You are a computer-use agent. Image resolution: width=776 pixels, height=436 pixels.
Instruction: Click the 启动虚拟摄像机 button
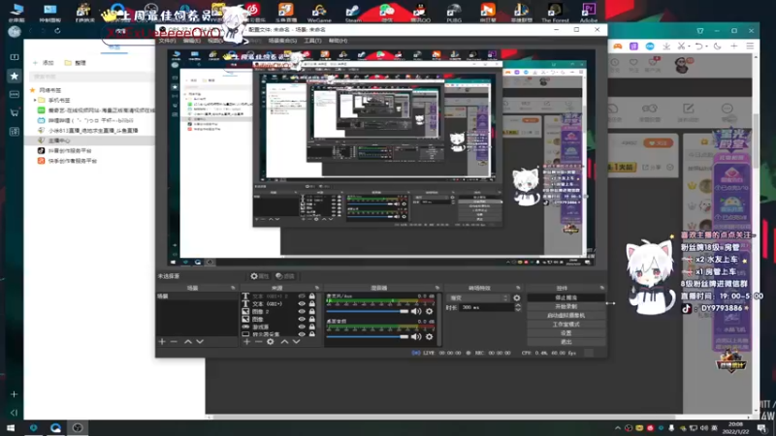pos(566,316)
